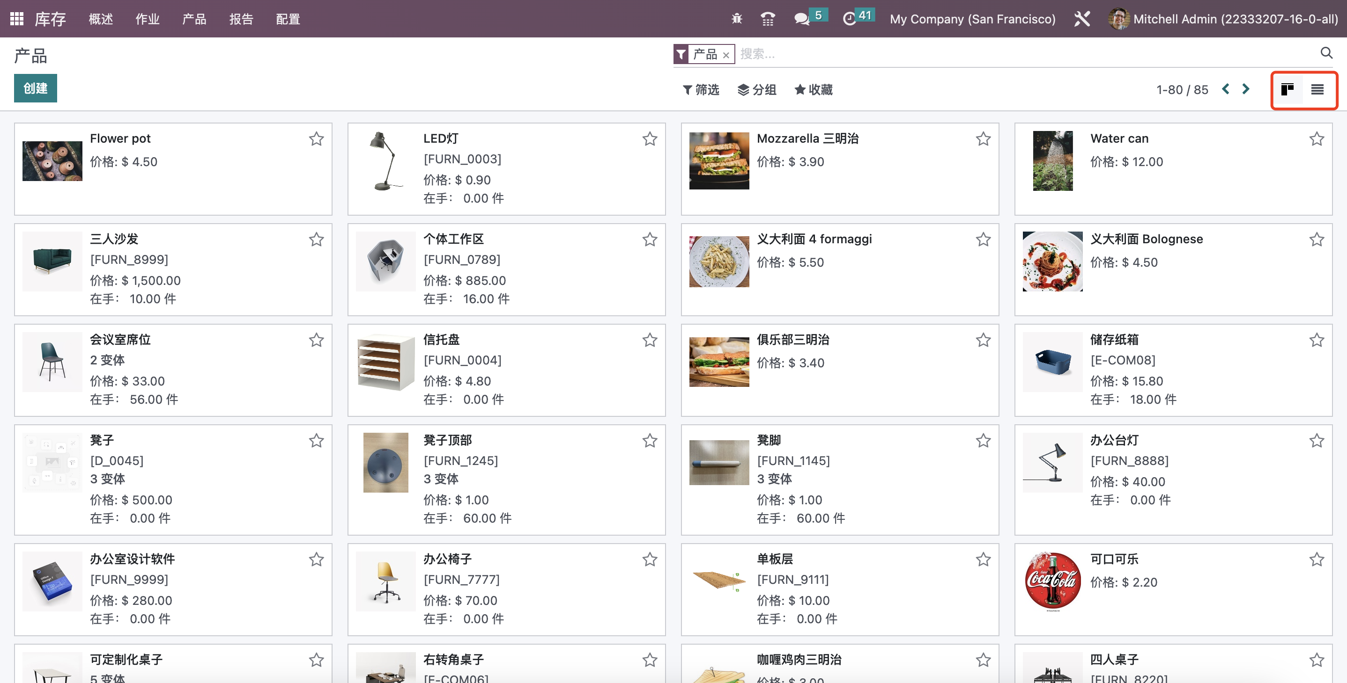Click the 右转角桌子 product name
This screenshot has height=683, width=1347.
pyautogui.click(x=453, y=660)
